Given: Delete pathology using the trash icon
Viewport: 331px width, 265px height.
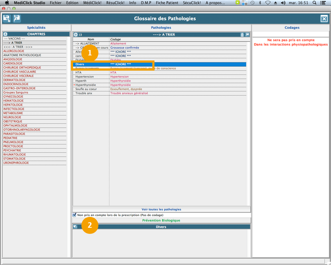Looking at the screenshot, I should point(242,35).
